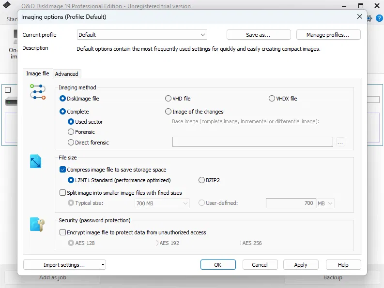Select the VHD file radio button
384x288 pixels.
coord(169,99)
